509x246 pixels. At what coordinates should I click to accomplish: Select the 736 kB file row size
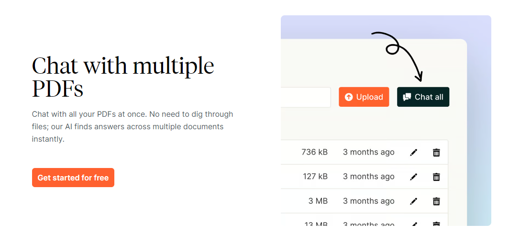(x=314, y=152)
